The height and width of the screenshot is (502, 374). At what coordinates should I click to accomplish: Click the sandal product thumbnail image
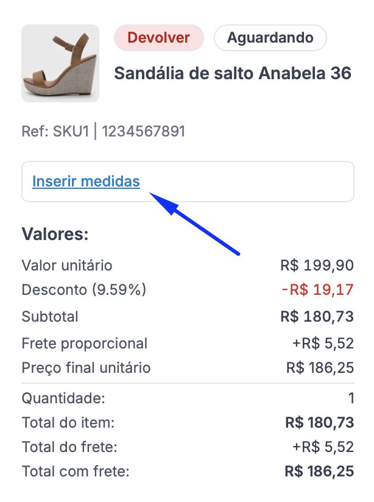click(60, 63)
